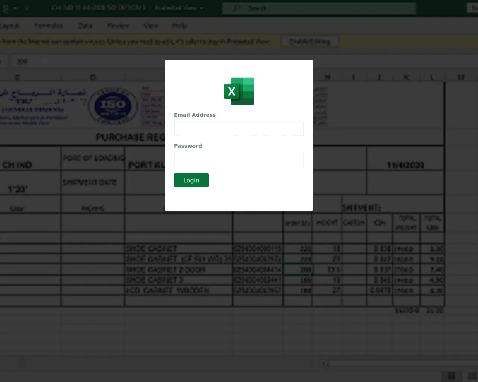This screenshot has height=382, width=478.
Task: Open the Formulas ribbon tab
Action: tap(49, 26)
